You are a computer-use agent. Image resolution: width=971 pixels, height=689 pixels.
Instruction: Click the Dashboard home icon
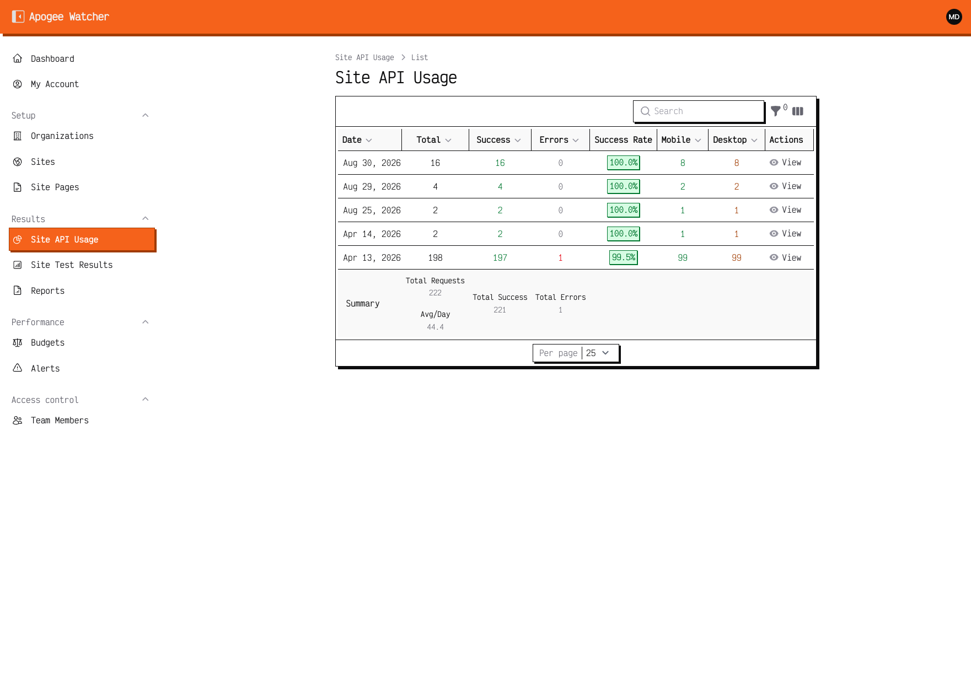[18, 58]
